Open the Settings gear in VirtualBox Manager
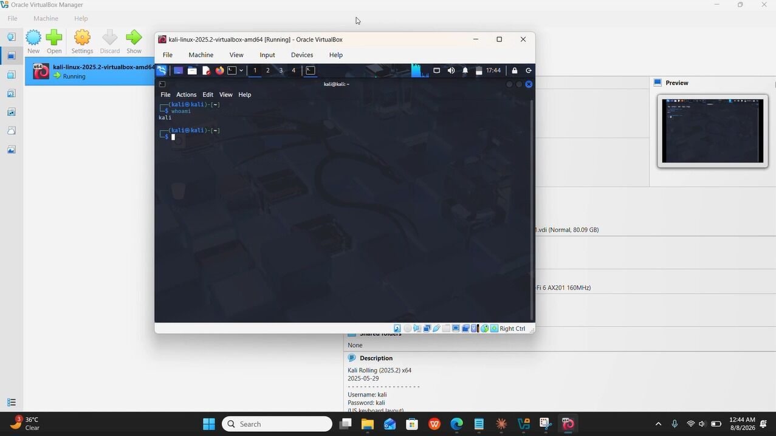The width and height of the screenshot is (776, 436). pos(82,41)
